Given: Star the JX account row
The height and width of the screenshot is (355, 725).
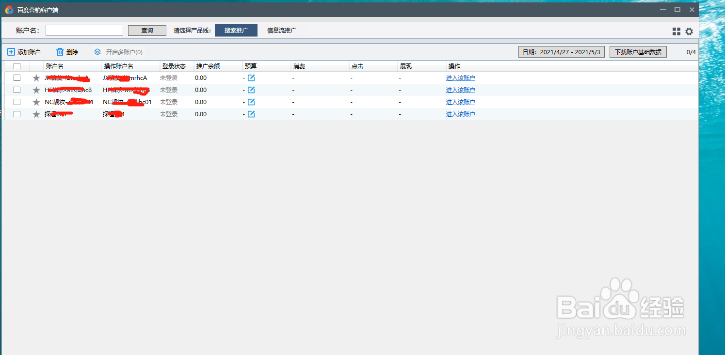Looking at the screenshot, I should pos(36,78).
